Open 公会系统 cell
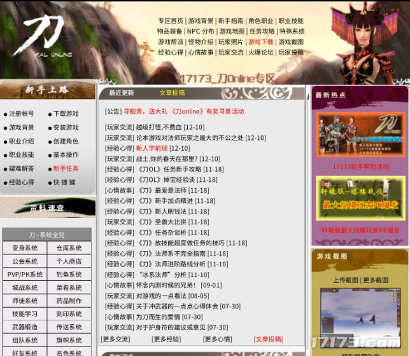This screenshot has height=356, width=410. tap(25, 261)
